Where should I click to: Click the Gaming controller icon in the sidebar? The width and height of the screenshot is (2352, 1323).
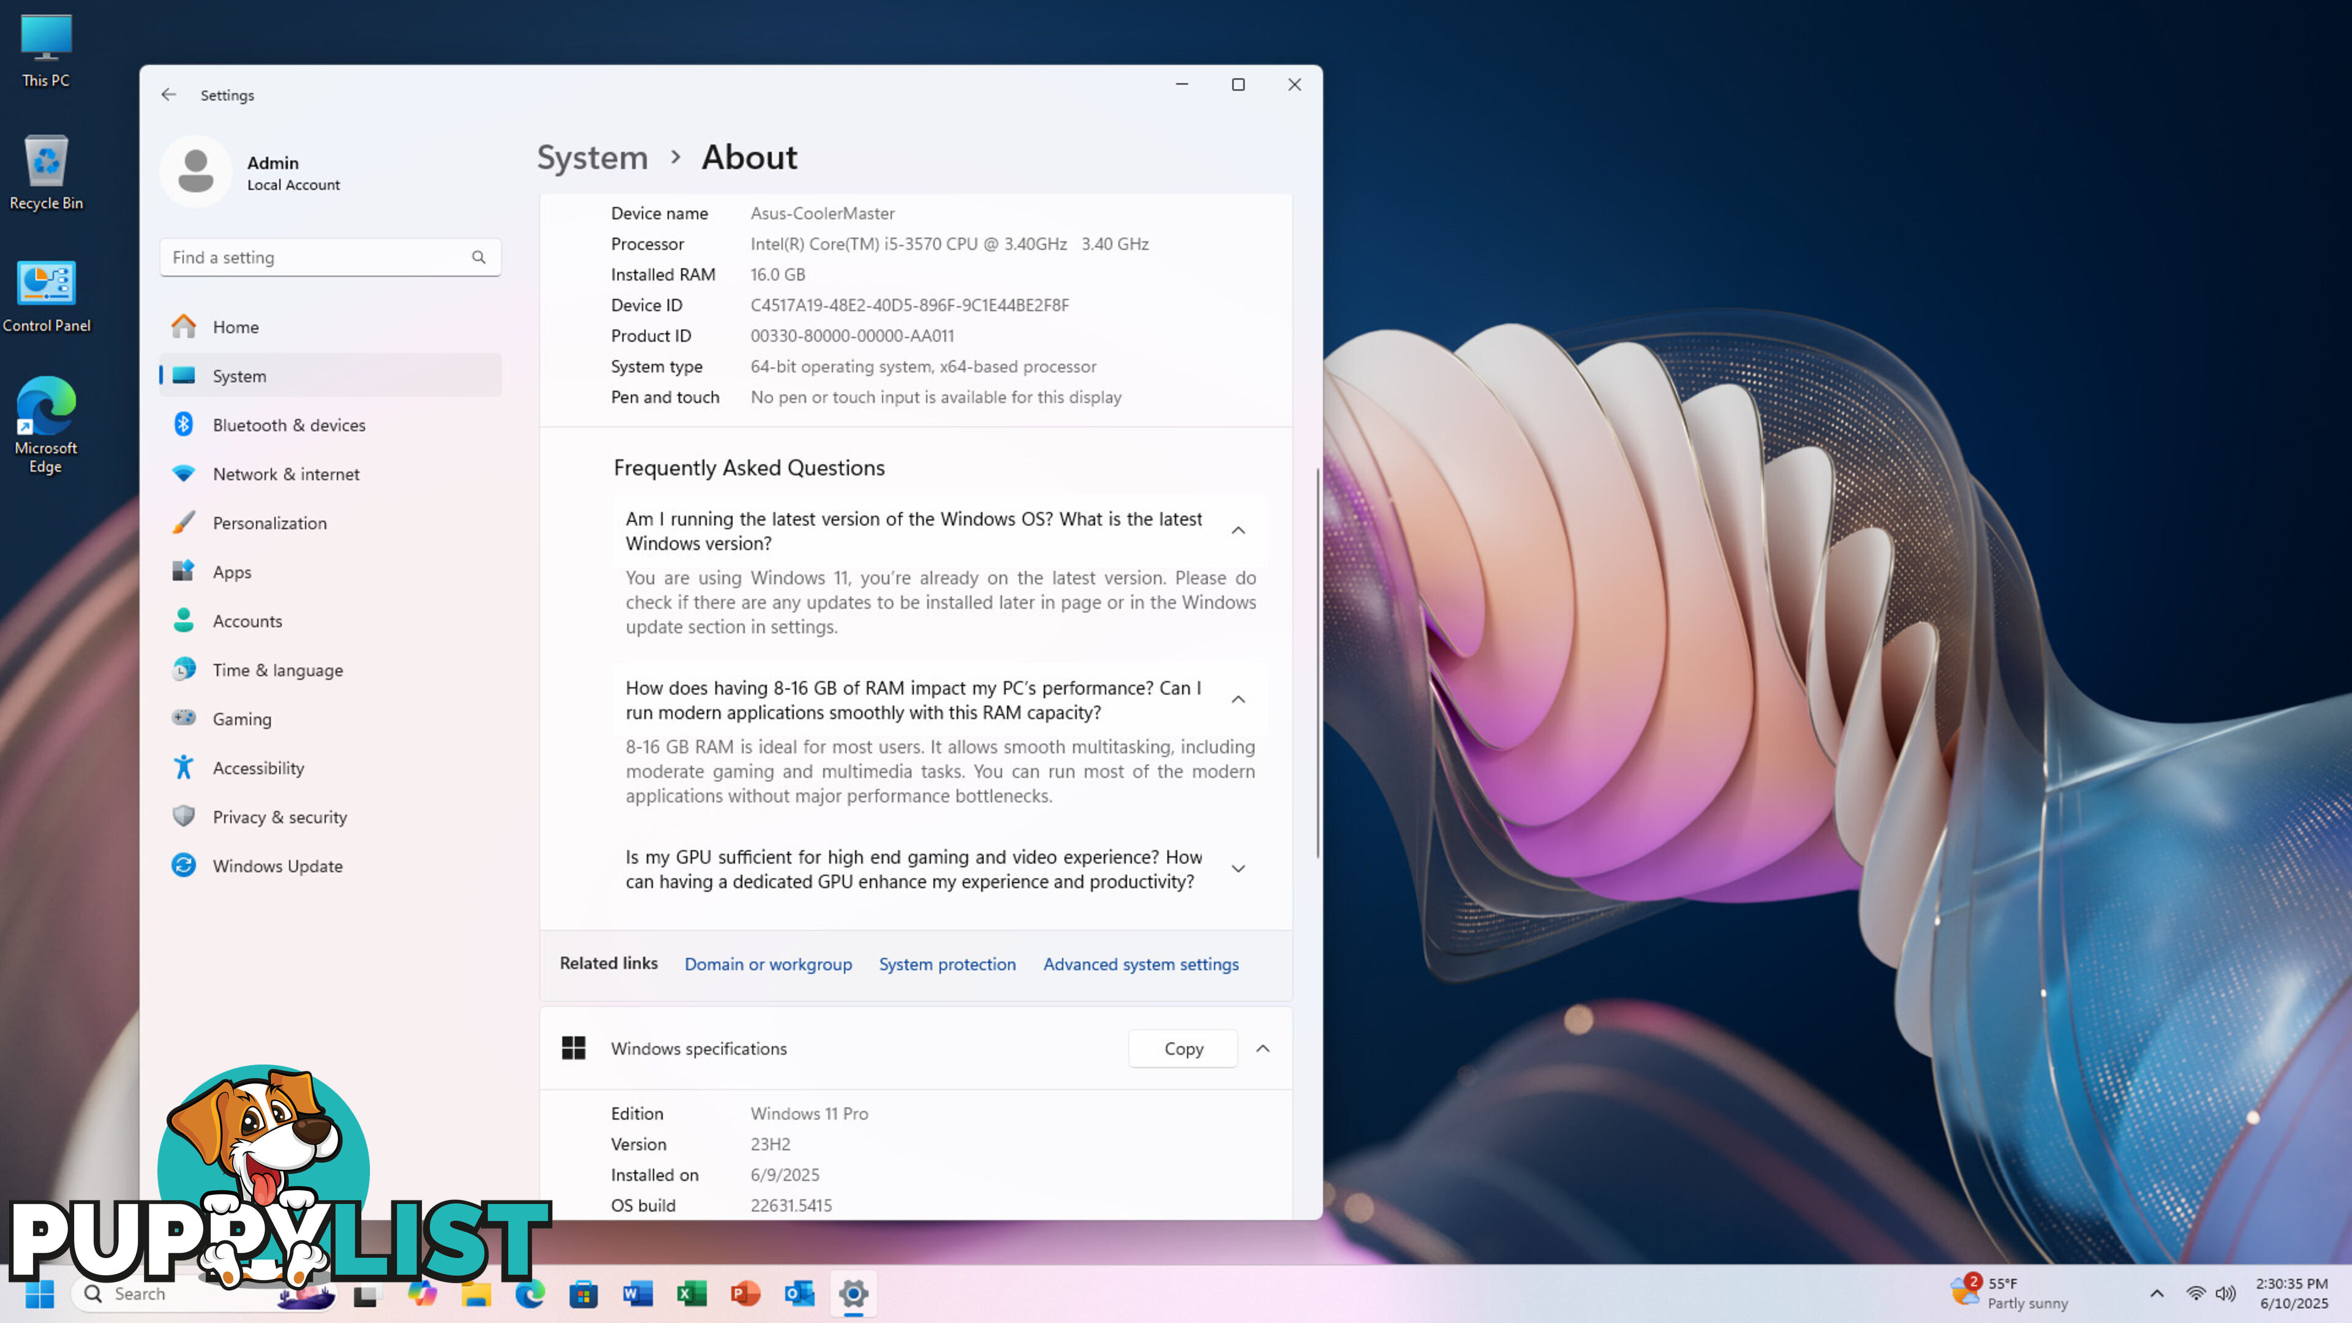click(x=184, y=718)
